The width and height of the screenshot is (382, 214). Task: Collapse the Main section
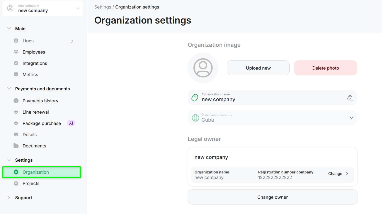pyautogui.click(x=9, y=29)
